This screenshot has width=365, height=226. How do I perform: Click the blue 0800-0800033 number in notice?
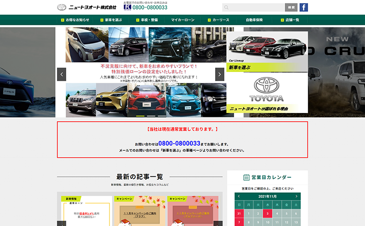coord(179,143)
